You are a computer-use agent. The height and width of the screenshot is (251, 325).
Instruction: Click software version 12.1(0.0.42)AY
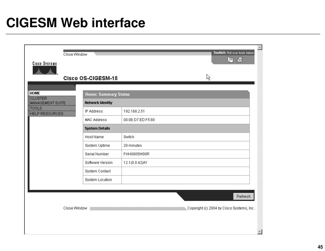click(x=135, y=163)
